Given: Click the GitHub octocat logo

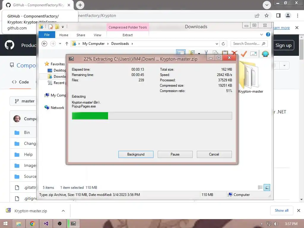Looking at the screenshot, I should (9, 45).
